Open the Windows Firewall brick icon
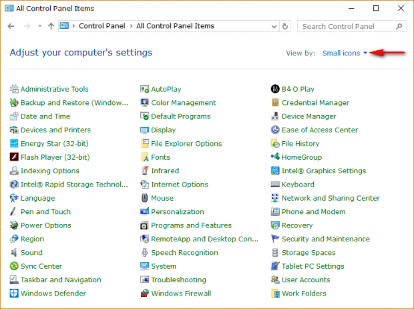Screen dimensions: 414x309 [144, 294]
